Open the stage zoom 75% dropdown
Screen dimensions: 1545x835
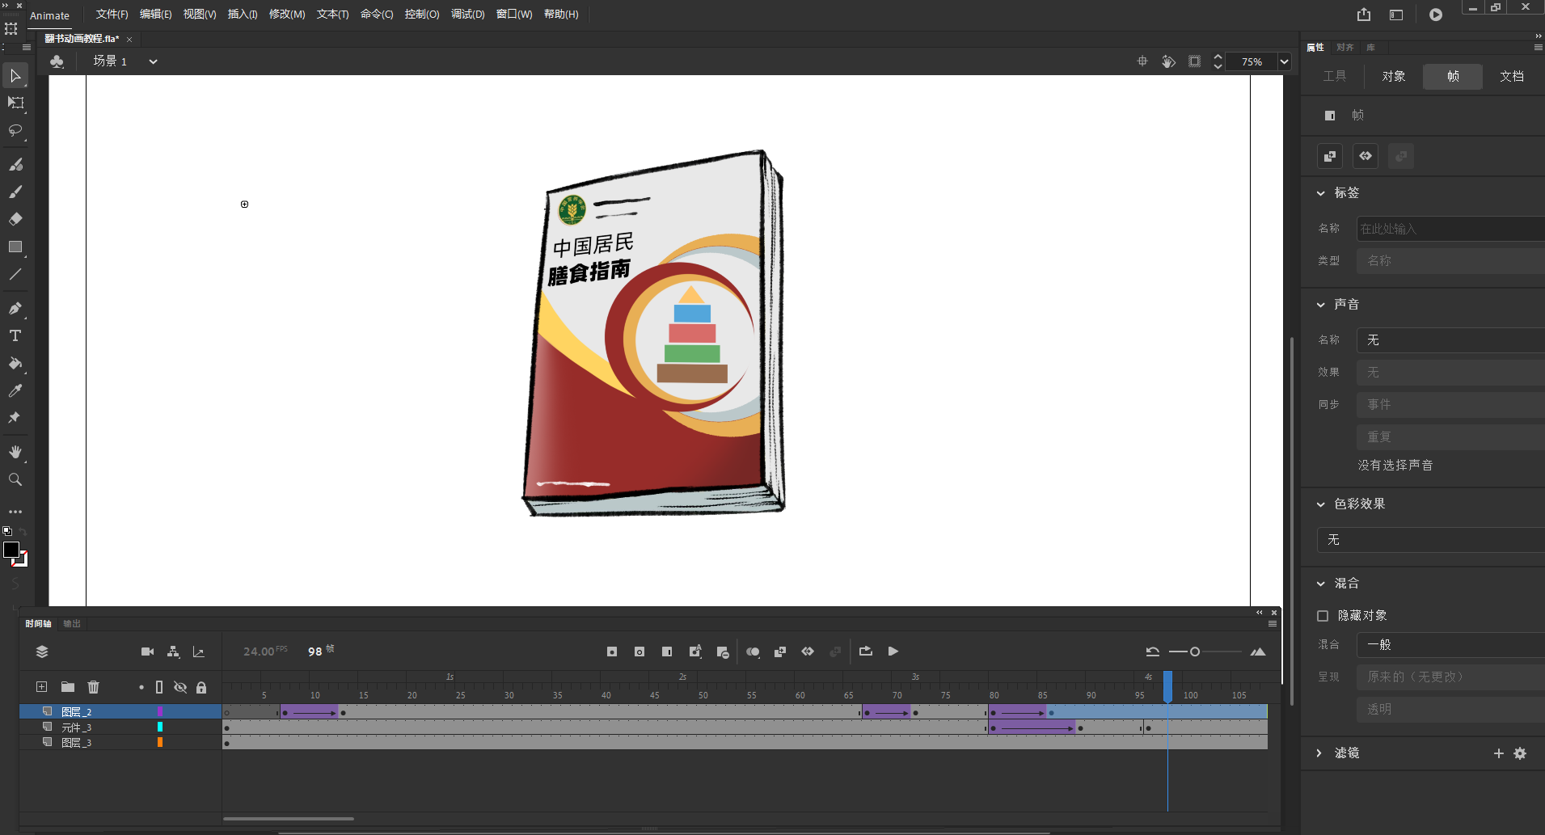pyautogui.click(x=1284, y=61)
